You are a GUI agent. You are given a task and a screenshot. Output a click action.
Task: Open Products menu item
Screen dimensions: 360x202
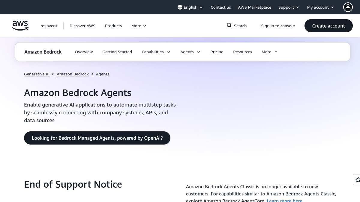(113, 26)
